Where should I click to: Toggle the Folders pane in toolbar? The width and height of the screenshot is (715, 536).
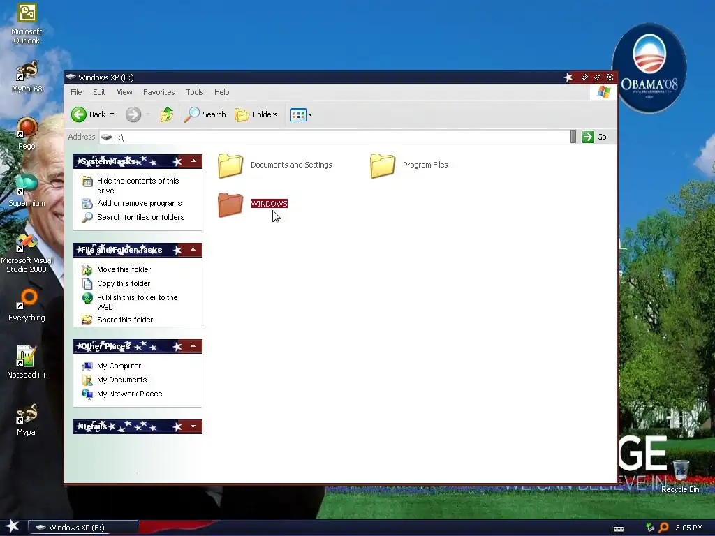point(256,114)
